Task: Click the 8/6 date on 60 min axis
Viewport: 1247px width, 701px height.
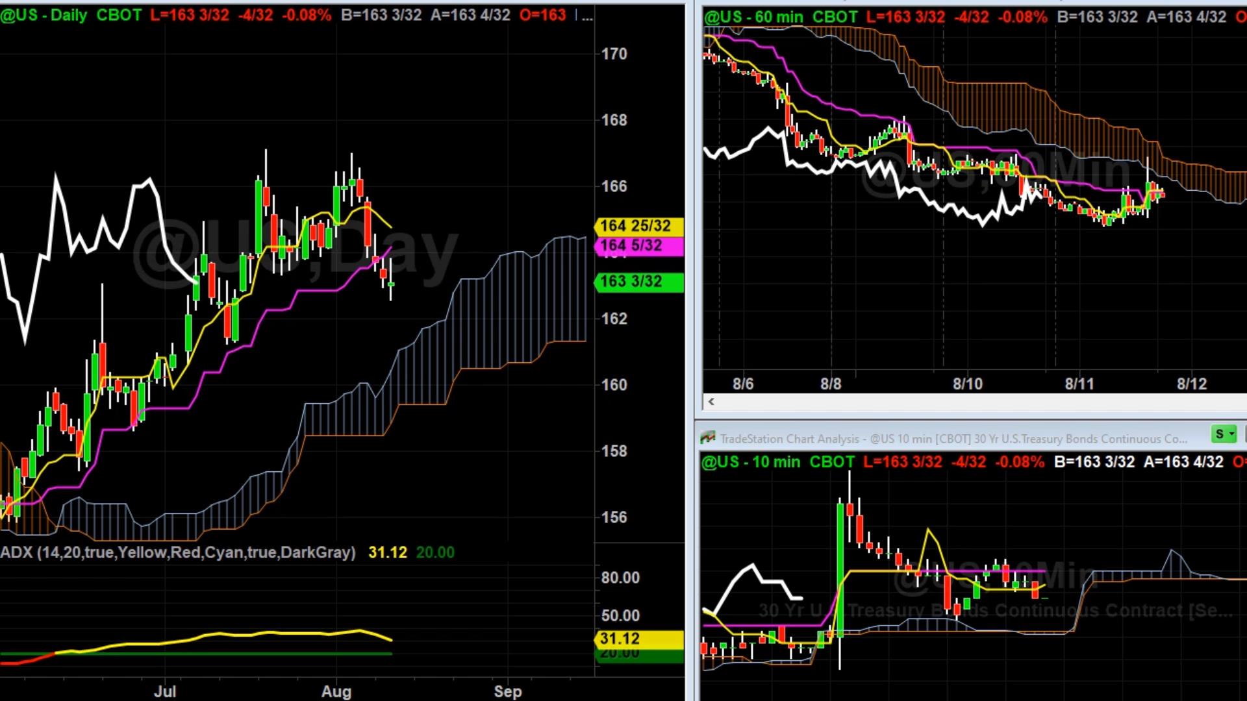Action: pos(743,384)
